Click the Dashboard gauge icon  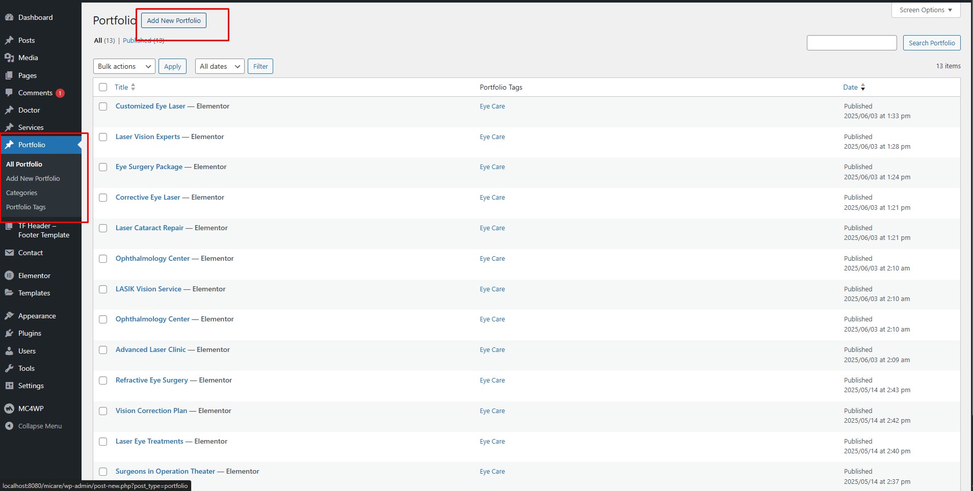[x=9, y=17]
